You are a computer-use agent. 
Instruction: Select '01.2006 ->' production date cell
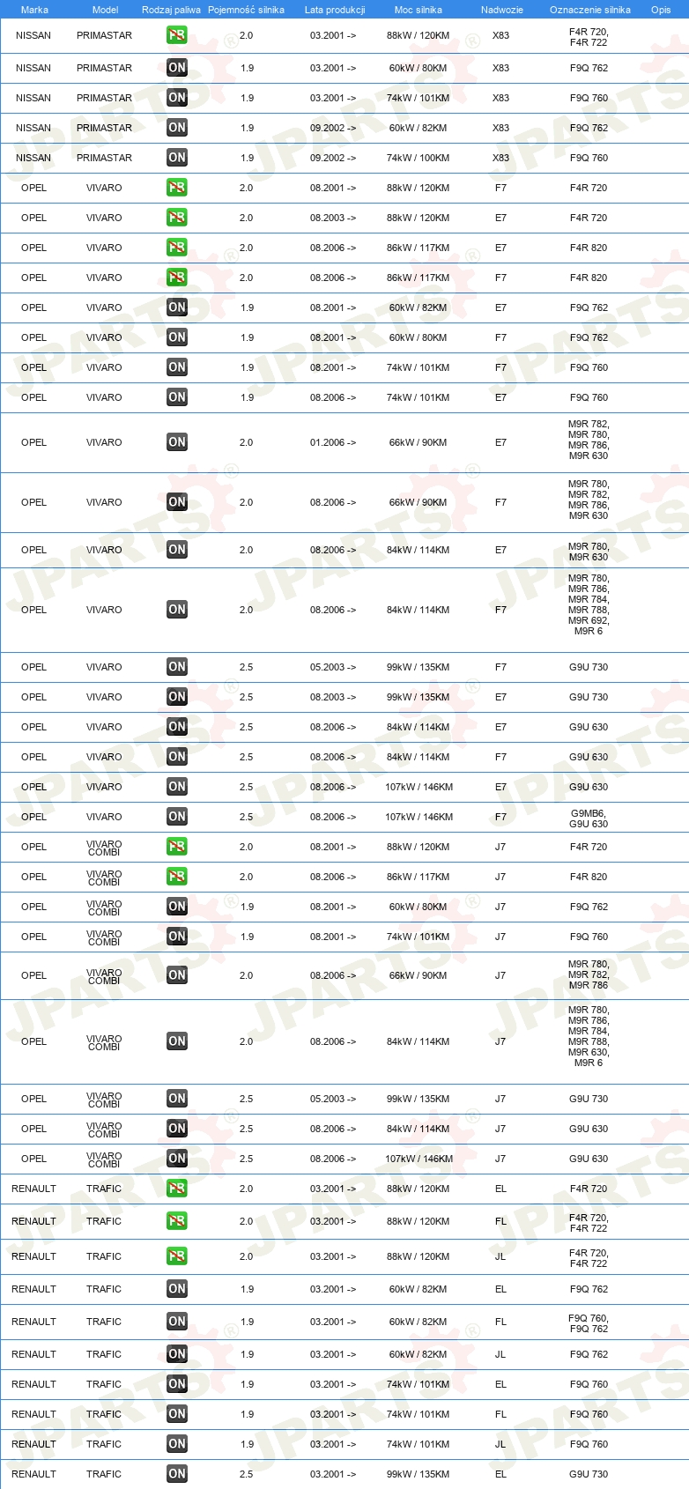click(x=333, y=442)
